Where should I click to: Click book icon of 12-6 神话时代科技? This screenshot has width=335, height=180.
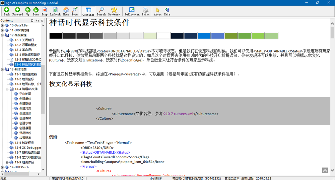tap(11, 64)
